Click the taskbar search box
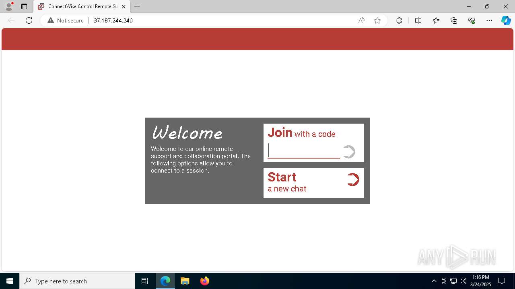The height and width of the screenshot is (289, 515). coord(77,281)
